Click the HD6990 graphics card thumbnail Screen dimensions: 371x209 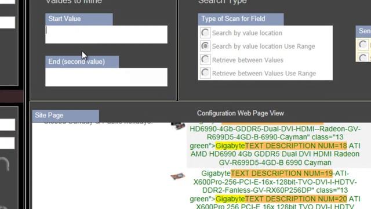178,126
